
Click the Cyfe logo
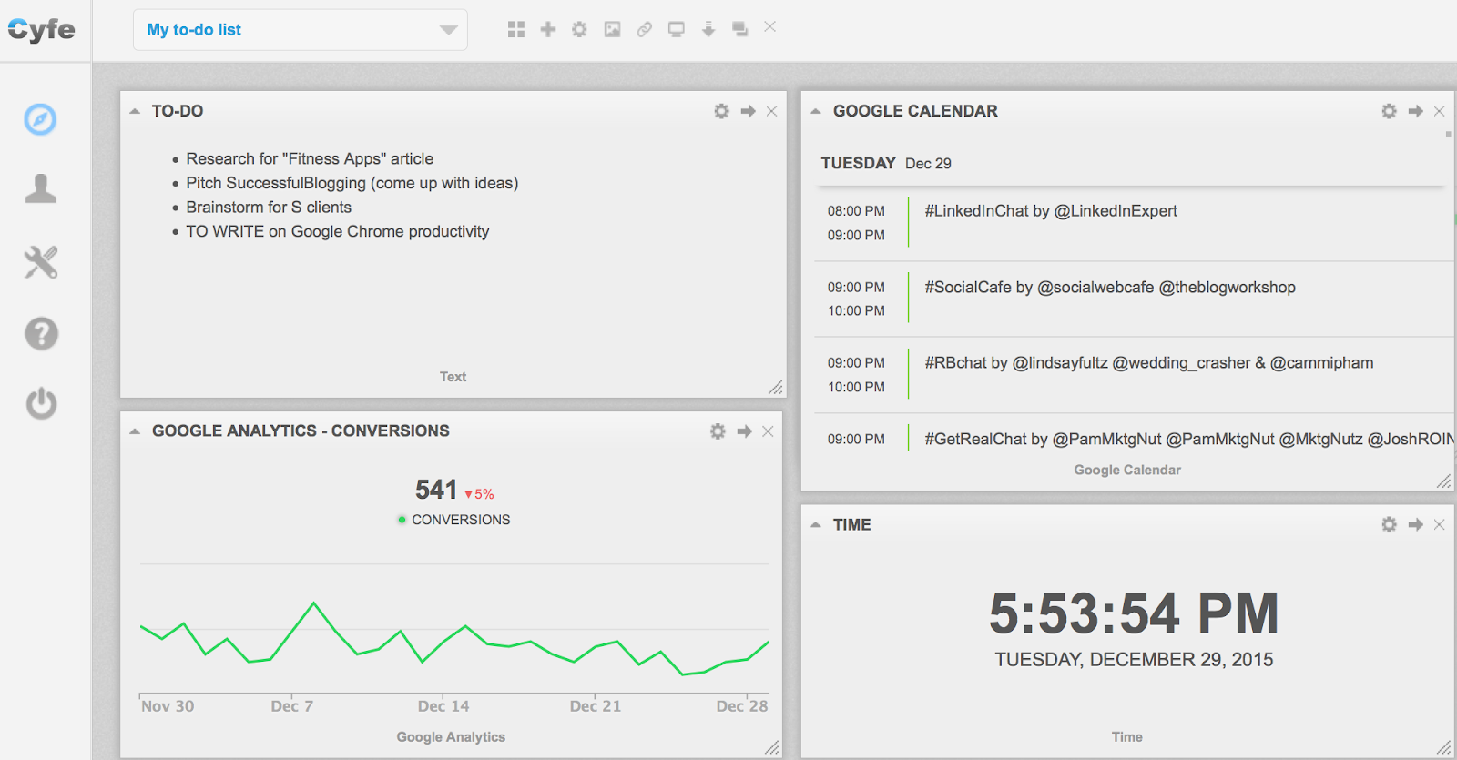point(42,30)
